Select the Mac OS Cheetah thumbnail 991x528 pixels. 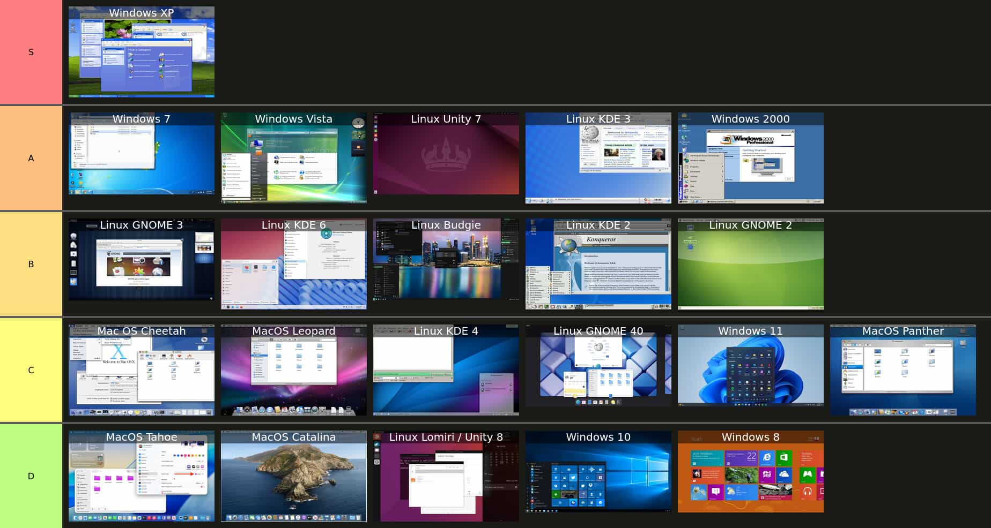[142, 370]
